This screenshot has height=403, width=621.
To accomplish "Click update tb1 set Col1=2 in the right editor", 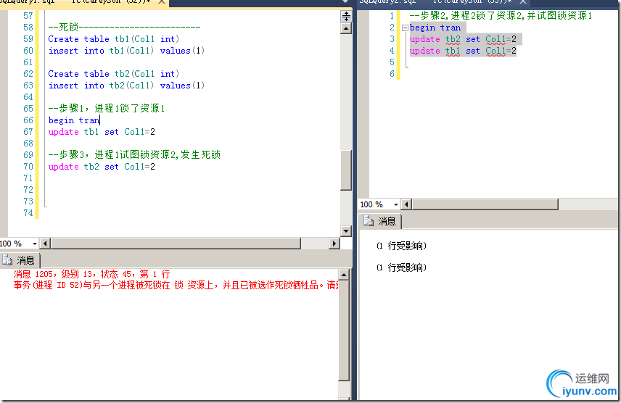I will [x=463, y=51].
